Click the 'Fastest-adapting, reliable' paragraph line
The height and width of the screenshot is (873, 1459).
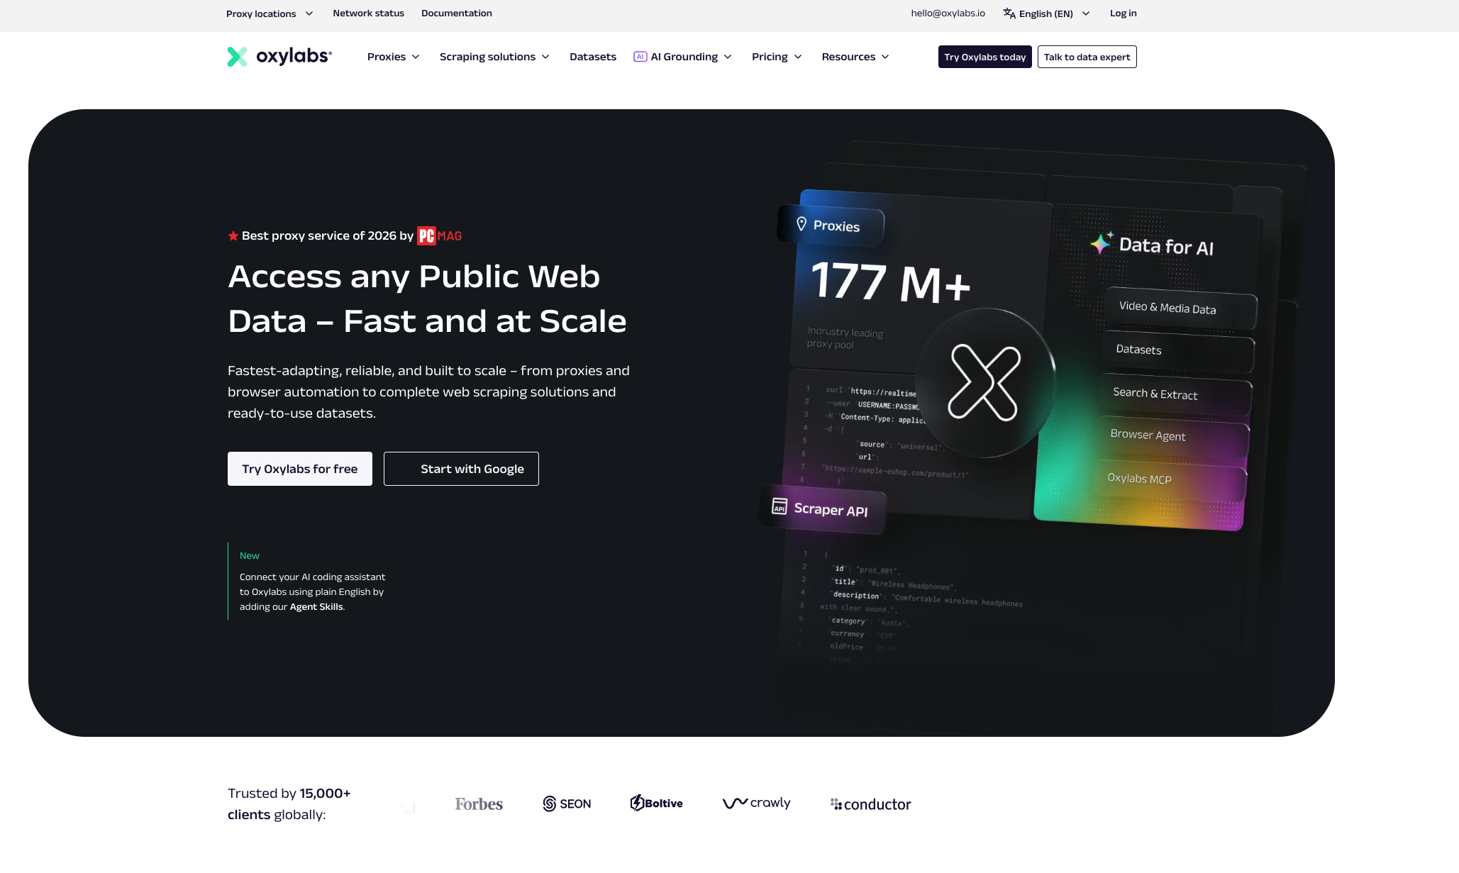428,371
